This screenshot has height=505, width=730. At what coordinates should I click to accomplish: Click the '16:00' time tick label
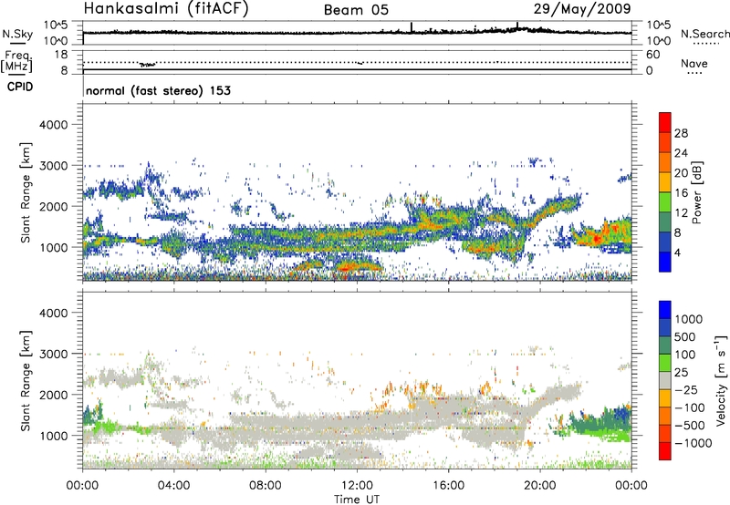click(448, 486)
